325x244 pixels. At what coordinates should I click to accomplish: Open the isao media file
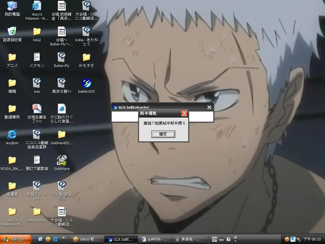click(x=37, y=86)
